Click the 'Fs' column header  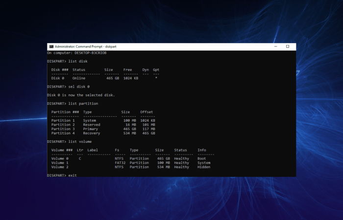(x=117, y=150)
